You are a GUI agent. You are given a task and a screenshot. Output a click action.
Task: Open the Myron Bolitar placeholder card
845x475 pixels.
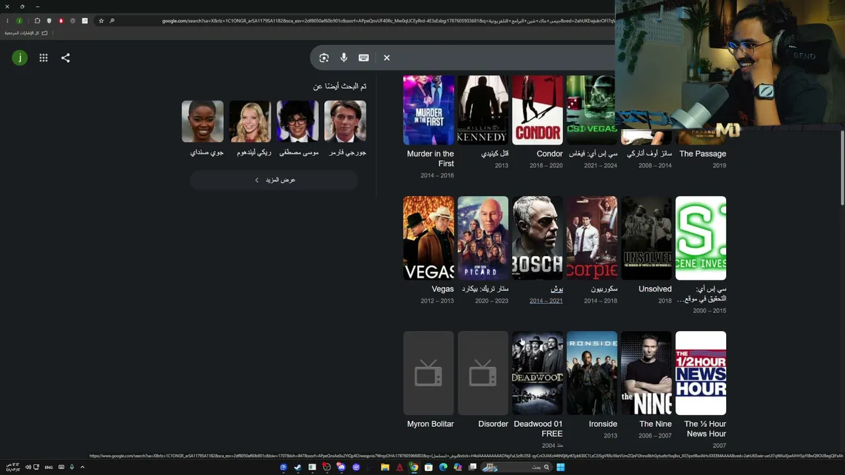coord(428,373)
